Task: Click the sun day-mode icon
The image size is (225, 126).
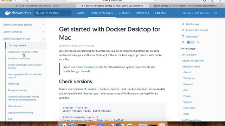Action: pos(183,42)
